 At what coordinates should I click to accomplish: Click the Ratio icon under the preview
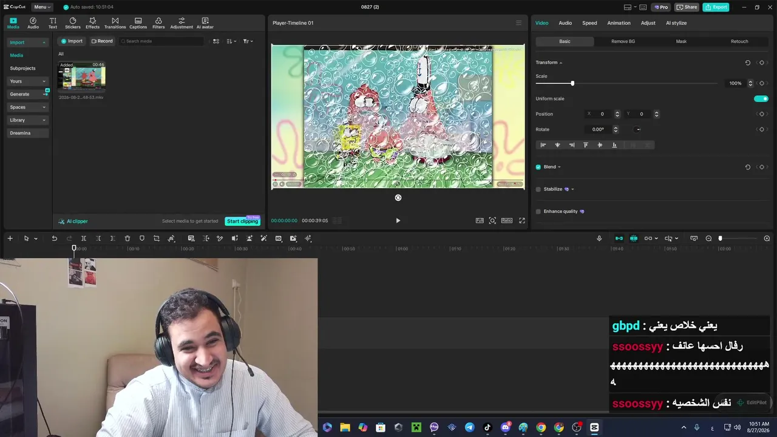pos(507,220)
